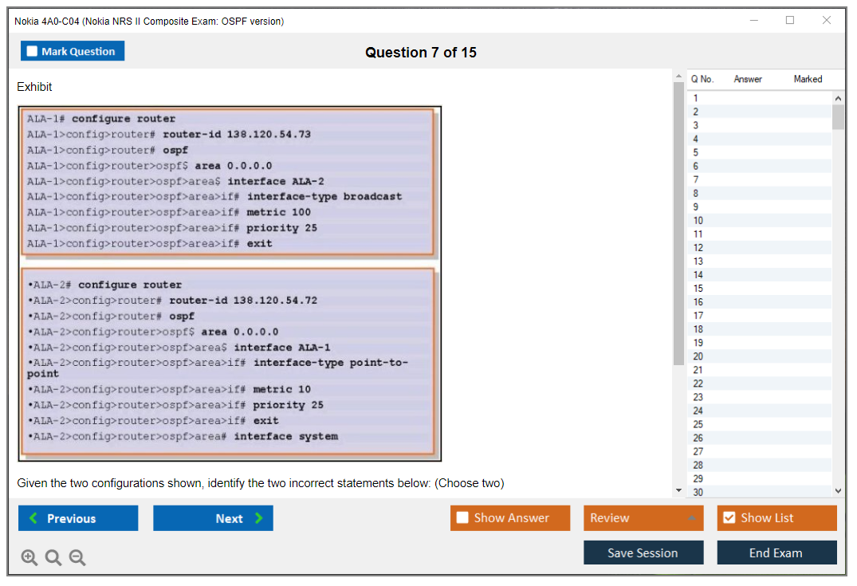The height and width of the screenshot is (586, 857).
Task: Minimize the exam window
Action: (753, 21)
